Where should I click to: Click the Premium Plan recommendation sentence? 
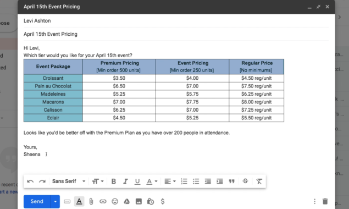126,133
